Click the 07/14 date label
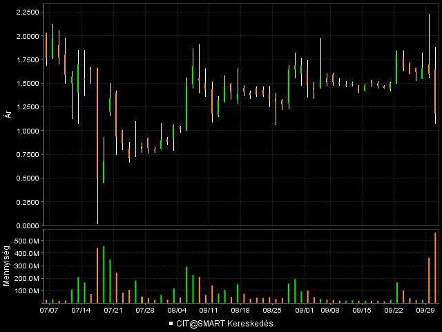Viewport: 442px width, 332px height. pyautogui.click(x=81, y=311)
